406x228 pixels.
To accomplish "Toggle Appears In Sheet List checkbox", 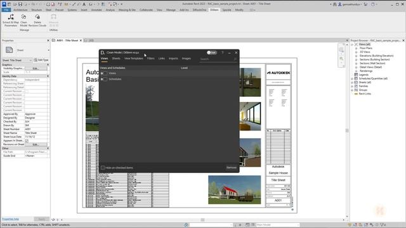I will (x=27, y=141).
